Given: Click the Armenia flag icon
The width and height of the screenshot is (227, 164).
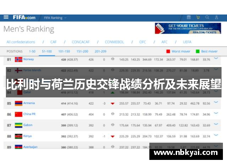Looking at the screenshot, I should click(x=19, y=103).
